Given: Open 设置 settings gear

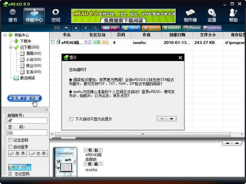Looking at the screenshot, I should (212, 16).
